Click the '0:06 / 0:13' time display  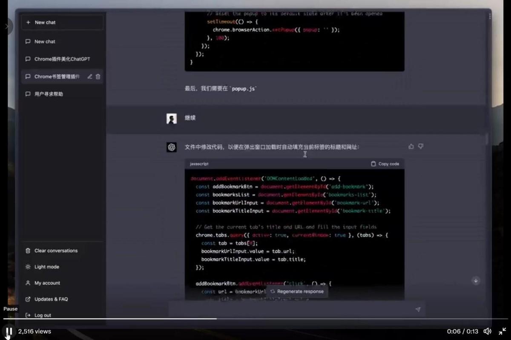tap(462, 331)
